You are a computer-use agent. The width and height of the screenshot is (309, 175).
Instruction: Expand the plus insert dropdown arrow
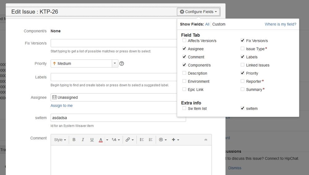pyautogui.click(x=178, y=140)
